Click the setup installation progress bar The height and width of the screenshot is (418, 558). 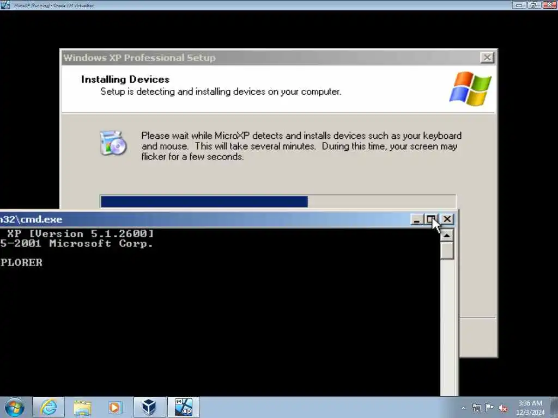[x=278, y=201]
